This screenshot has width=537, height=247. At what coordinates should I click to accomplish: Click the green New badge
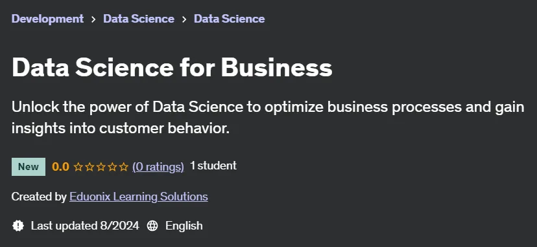[x=29, y=167]
